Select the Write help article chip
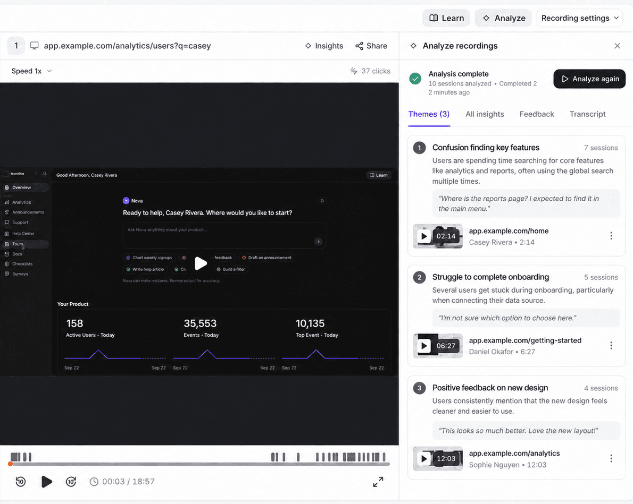Viewport: 633px width, 504px height. click(x=145, y=269)
